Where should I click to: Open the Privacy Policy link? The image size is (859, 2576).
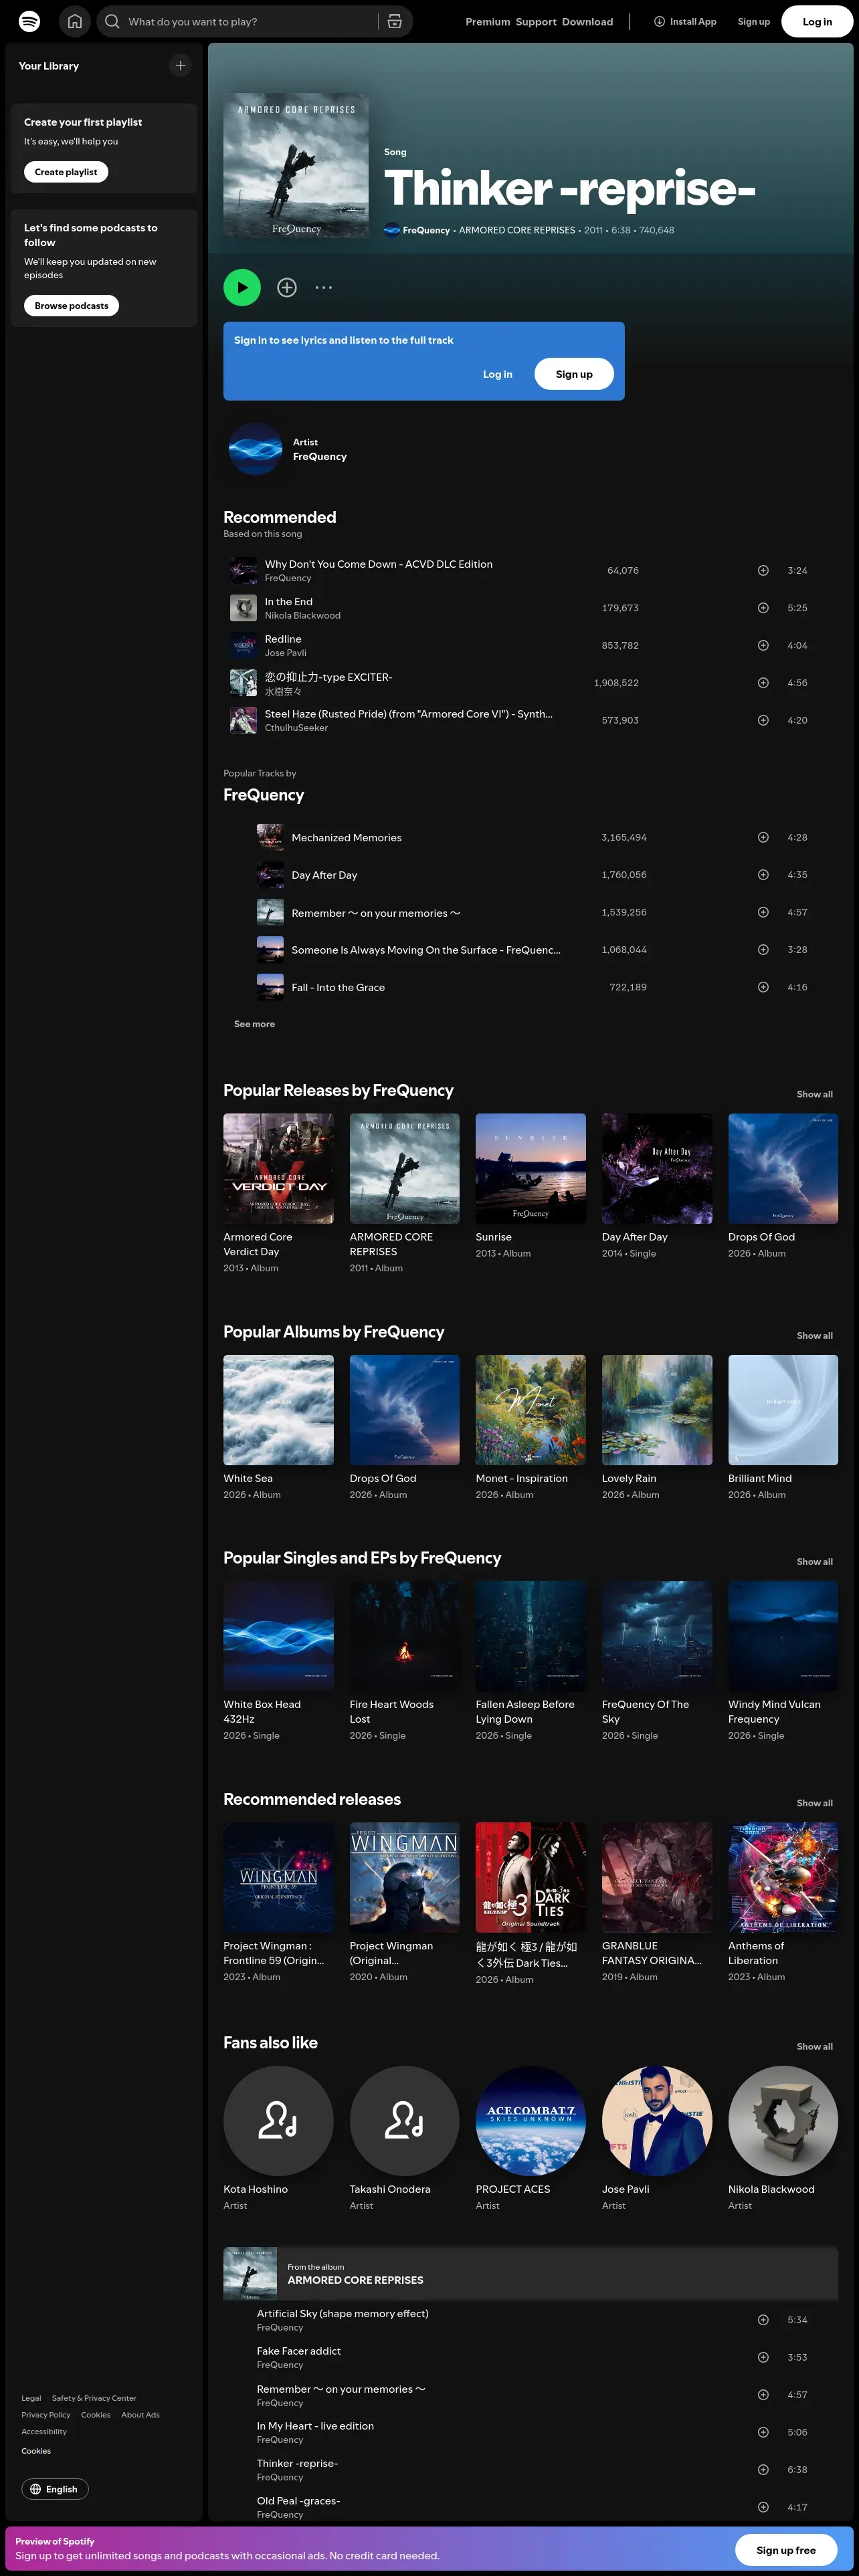[x=46, y=2415]
